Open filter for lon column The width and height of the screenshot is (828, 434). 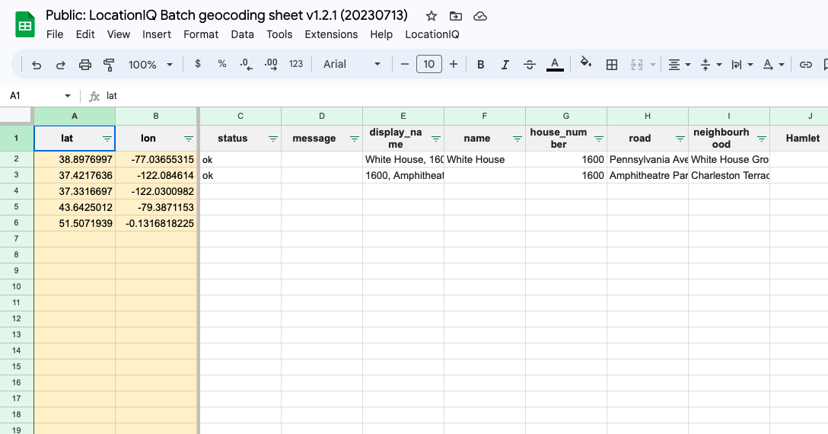189,139
